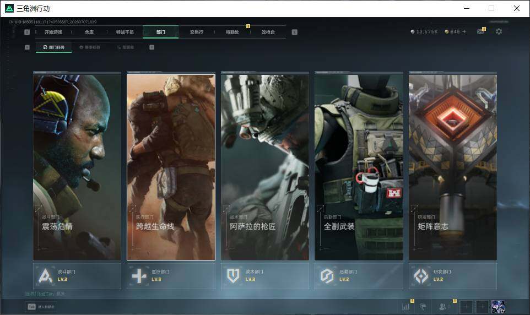This screenshot has width=530, height=315.
Task: Click the second squad invite plus slot
Action: (482, 307)
